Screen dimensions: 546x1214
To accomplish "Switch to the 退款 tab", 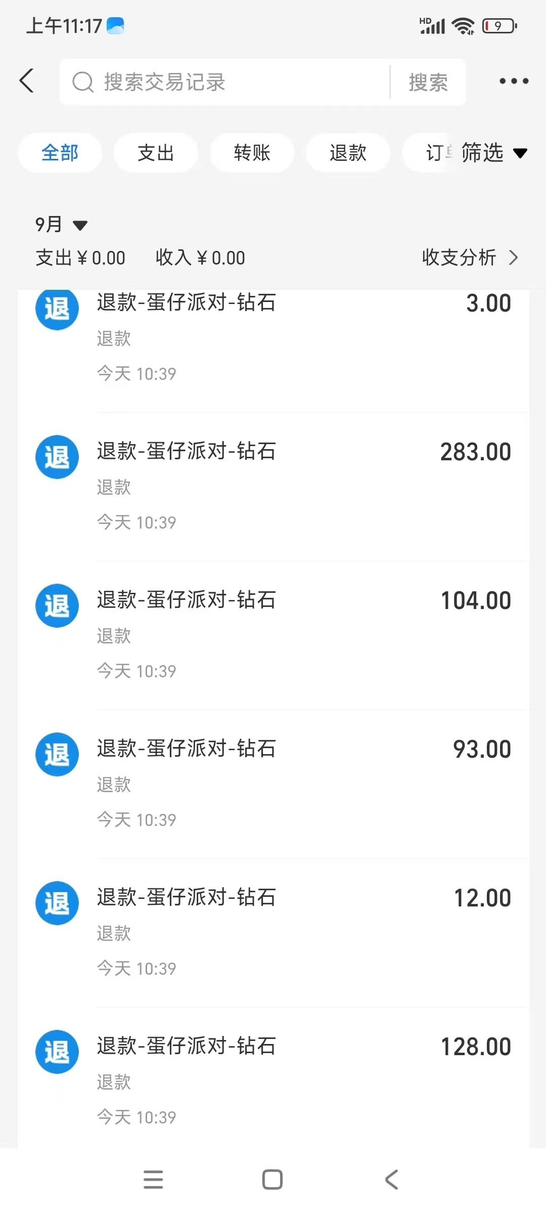I will 348,153.
